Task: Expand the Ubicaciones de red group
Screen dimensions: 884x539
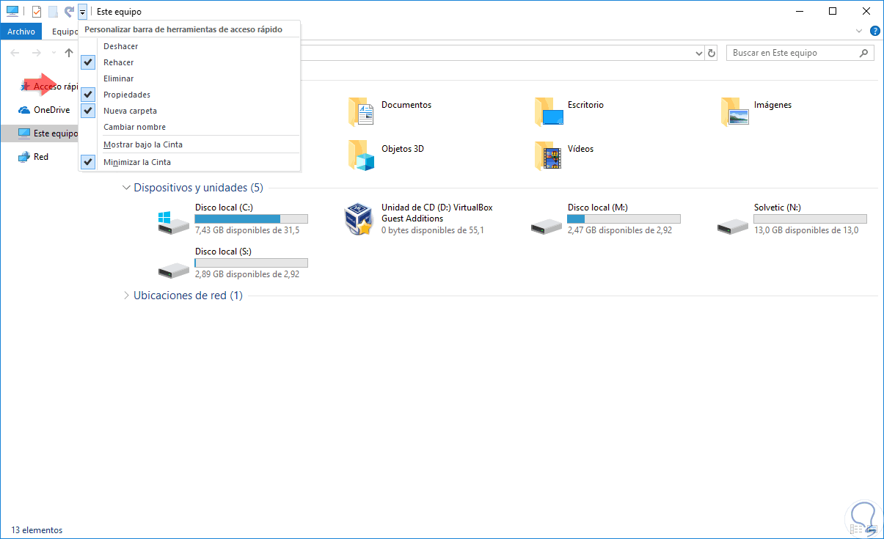Action: [x=126, y=296]
